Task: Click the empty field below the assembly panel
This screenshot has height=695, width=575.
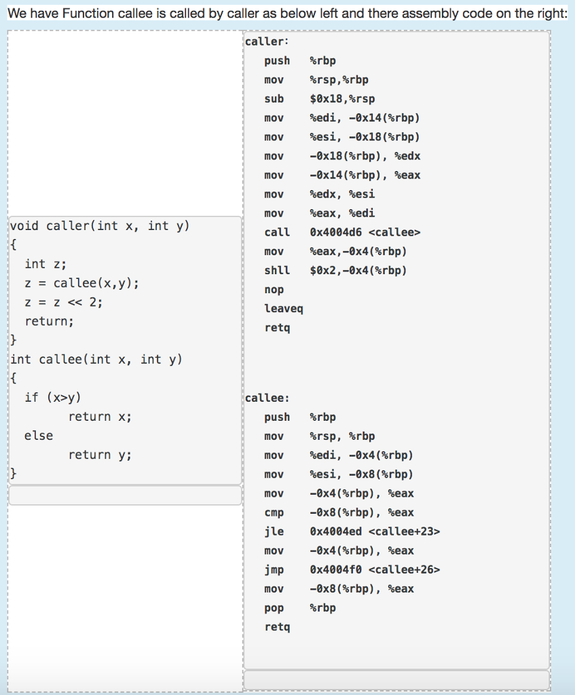Action: click(x=396, y=679)
